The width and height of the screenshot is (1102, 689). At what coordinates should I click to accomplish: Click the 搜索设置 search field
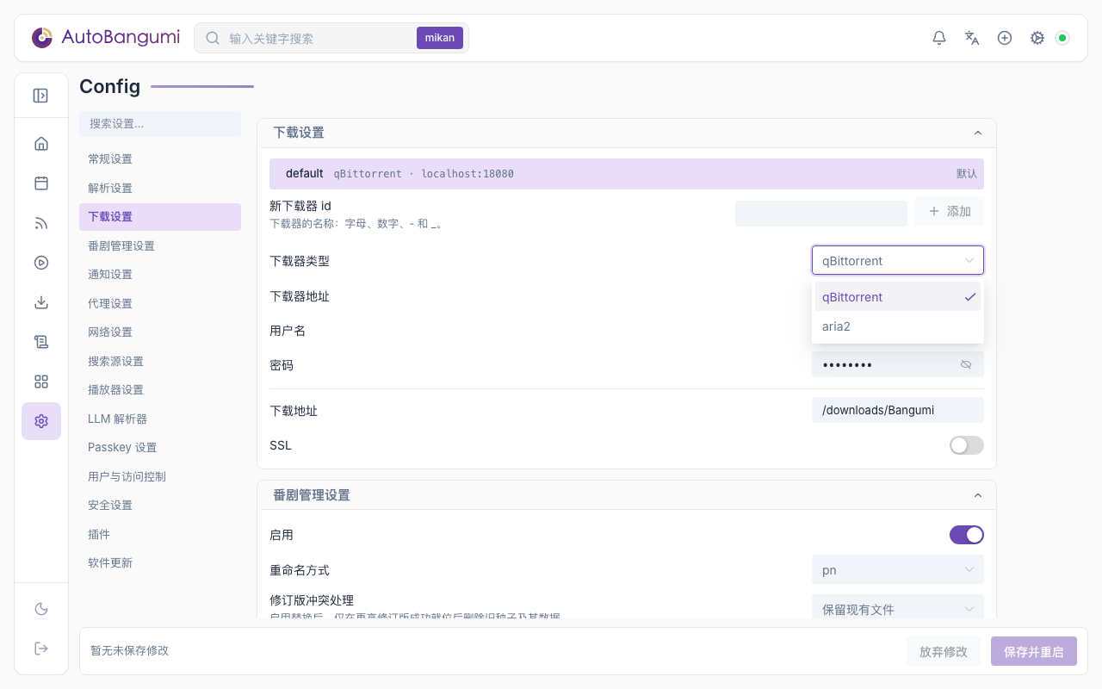[x=160, y=124]
